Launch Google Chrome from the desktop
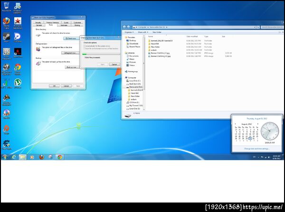This screenshot has width=285, height=212. tap(18, 69)
